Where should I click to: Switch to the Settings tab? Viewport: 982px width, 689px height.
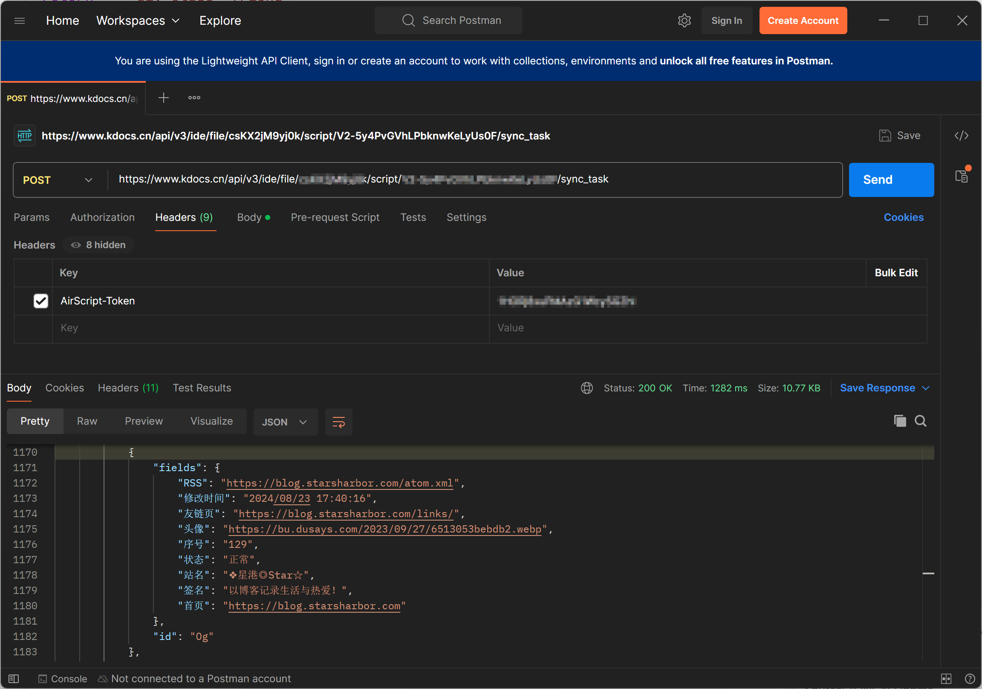[466, 217]
